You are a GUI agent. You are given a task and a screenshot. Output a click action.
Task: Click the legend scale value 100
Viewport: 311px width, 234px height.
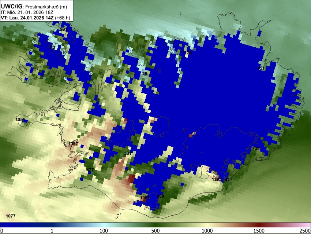pyautogui.click(x=104, y=231)
